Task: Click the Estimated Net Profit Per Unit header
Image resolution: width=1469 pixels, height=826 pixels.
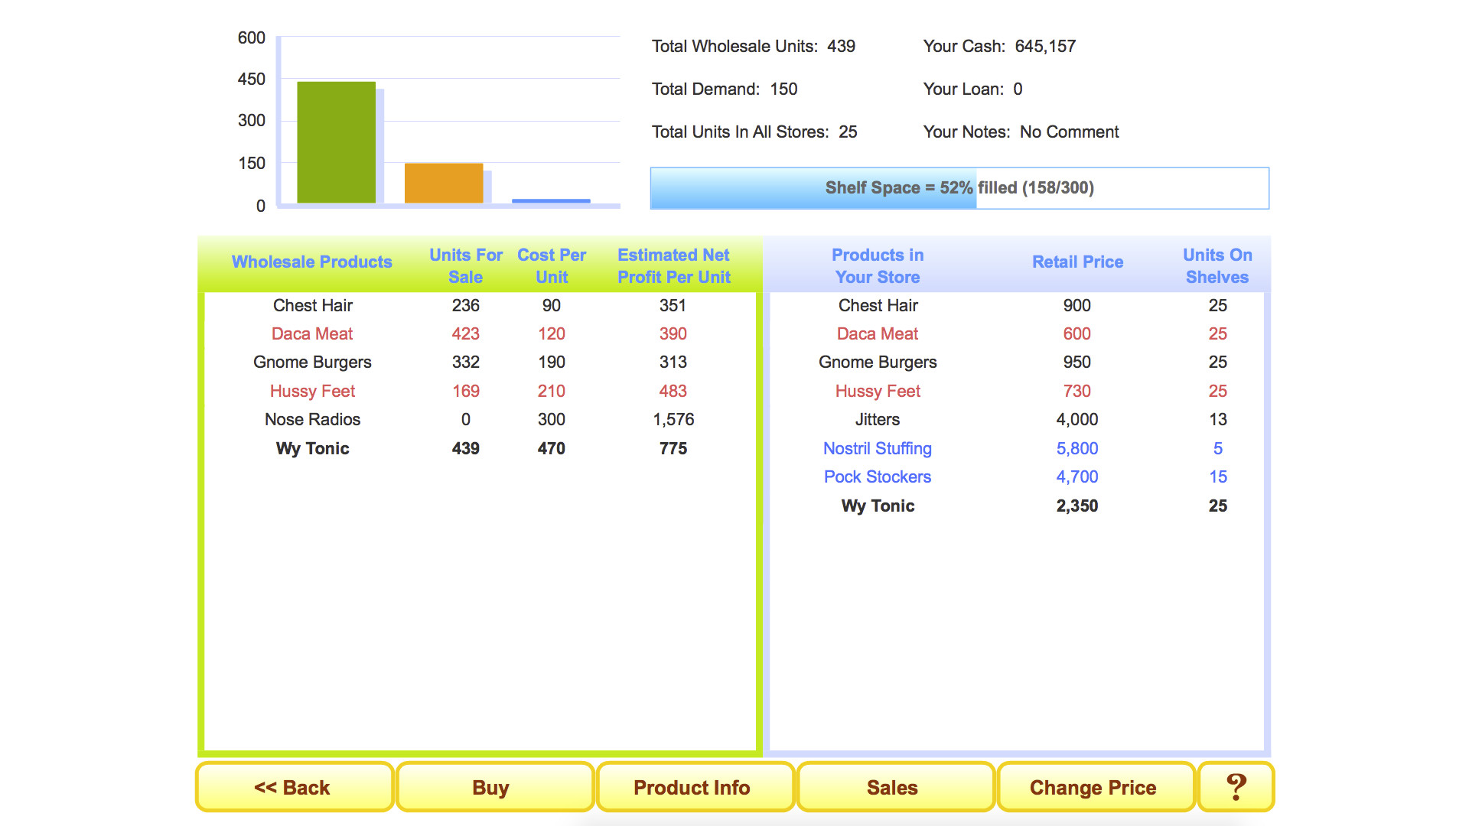Action: [673, 265]
